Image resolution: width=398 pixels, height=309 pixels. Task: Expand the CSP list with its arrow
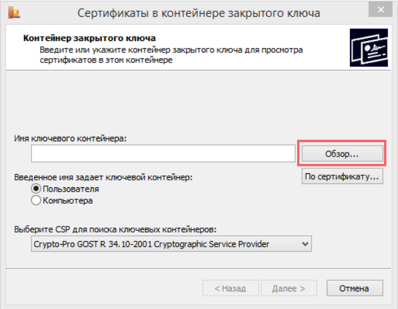coord(305,243)
